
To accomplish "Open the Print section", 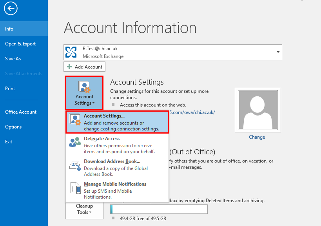I will click(9, 88).
